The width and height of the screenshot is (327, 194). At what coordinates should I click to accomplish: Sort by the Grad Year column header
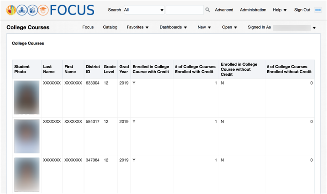pos(124,69)
